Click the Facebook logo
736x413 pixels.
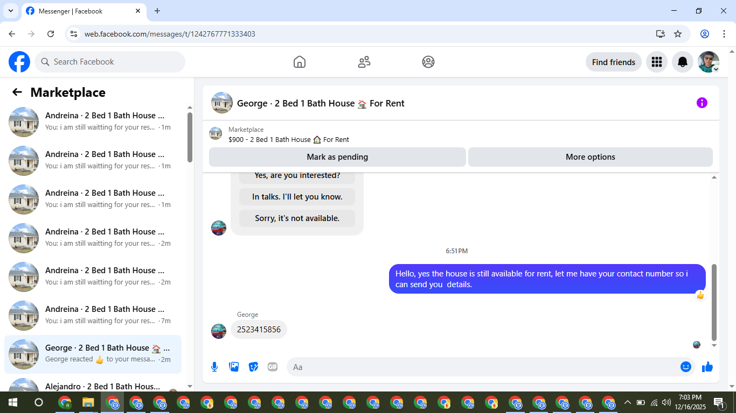pos(19,62)
